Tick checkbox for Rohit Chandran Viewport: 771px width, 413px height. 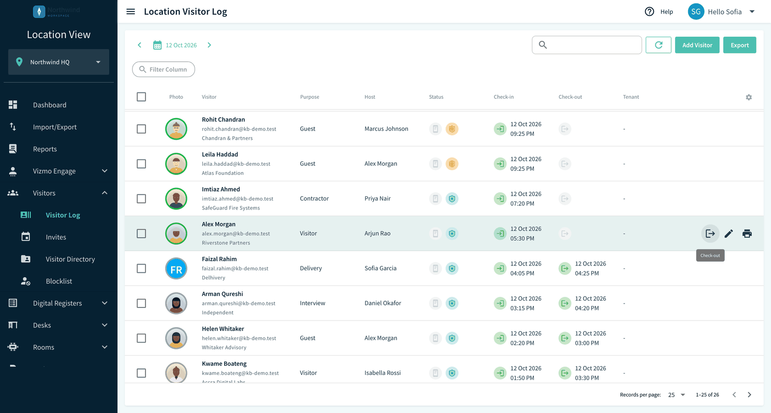click(x=141, y=129)
